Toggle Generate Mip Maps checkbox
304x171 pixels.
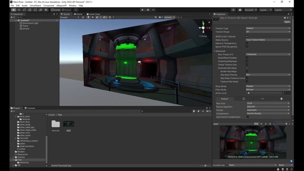[247, 68]
